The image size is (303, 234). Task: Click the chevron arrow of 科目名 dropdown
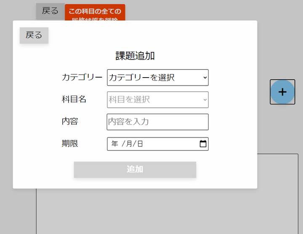coord(205,100)
